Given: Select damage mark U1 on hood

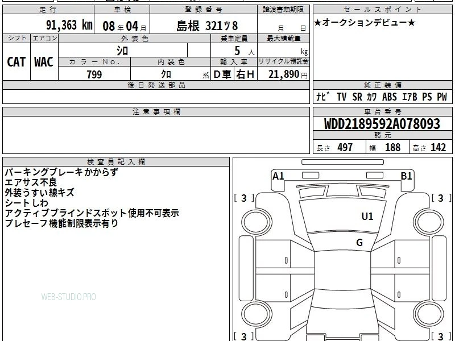Looking at the screenshot, I should pyautogui.click(x=367, y=217).
